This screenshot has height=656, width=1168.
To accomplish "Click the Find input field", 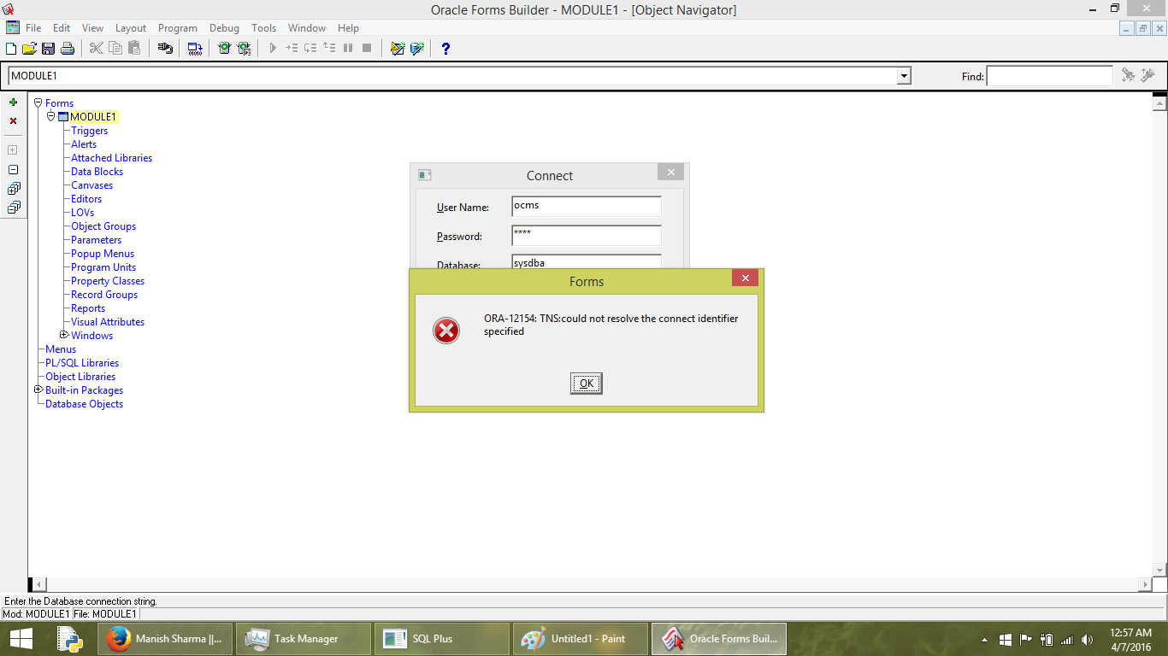I will pos(1049,76).
